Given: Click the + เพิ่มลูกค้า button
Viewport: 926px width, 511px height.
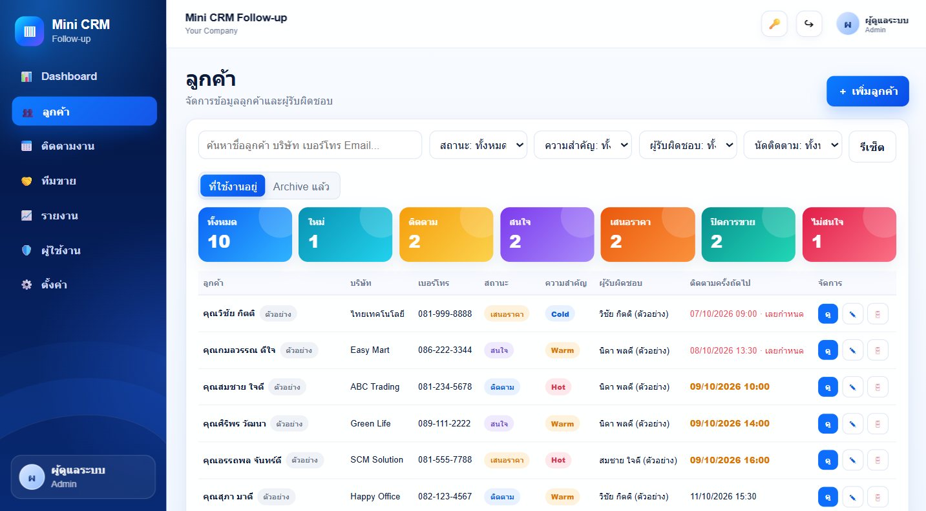Looking at the screenshot, I should click(868, 91).
